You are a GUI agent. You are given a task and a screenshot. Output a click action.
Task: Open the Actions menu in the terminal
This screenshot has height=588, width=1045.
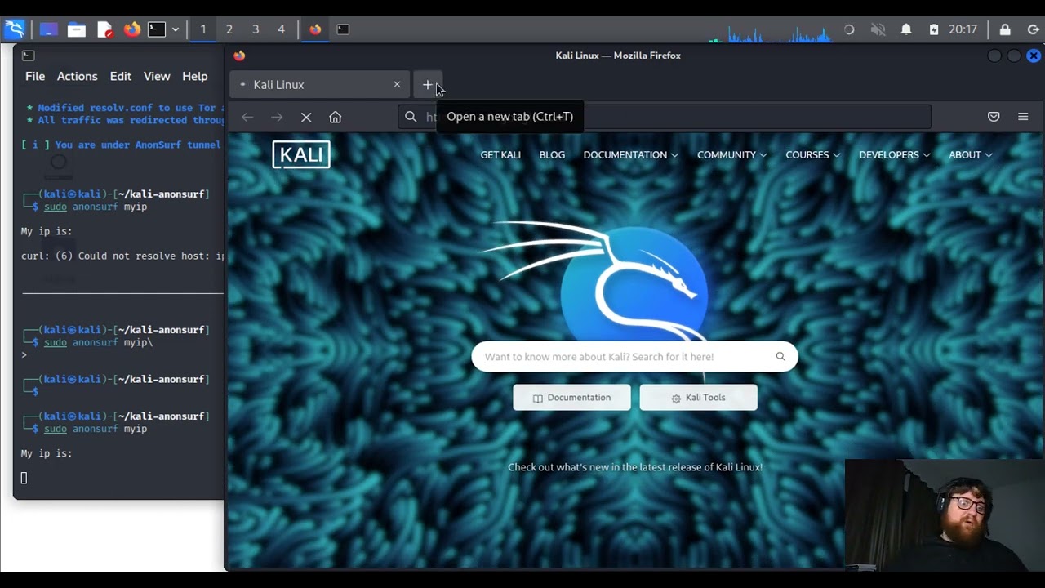click(77, 76)
